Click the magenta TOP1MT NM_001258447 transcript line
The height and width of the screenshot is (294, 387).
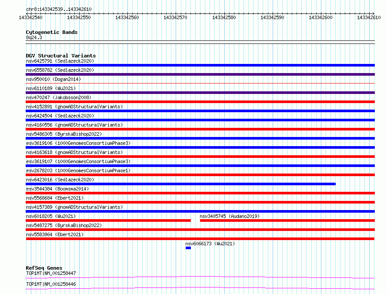click(x=200, y=277)
